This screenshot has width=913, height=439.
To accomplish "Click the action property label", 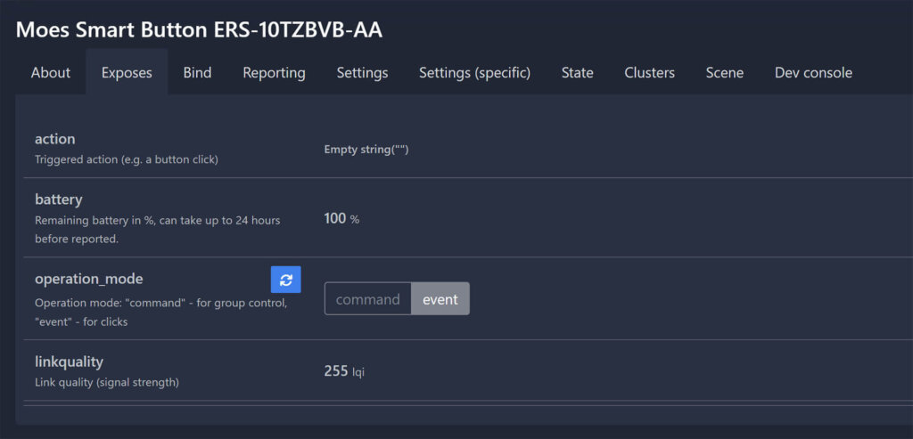I will 55,139.
